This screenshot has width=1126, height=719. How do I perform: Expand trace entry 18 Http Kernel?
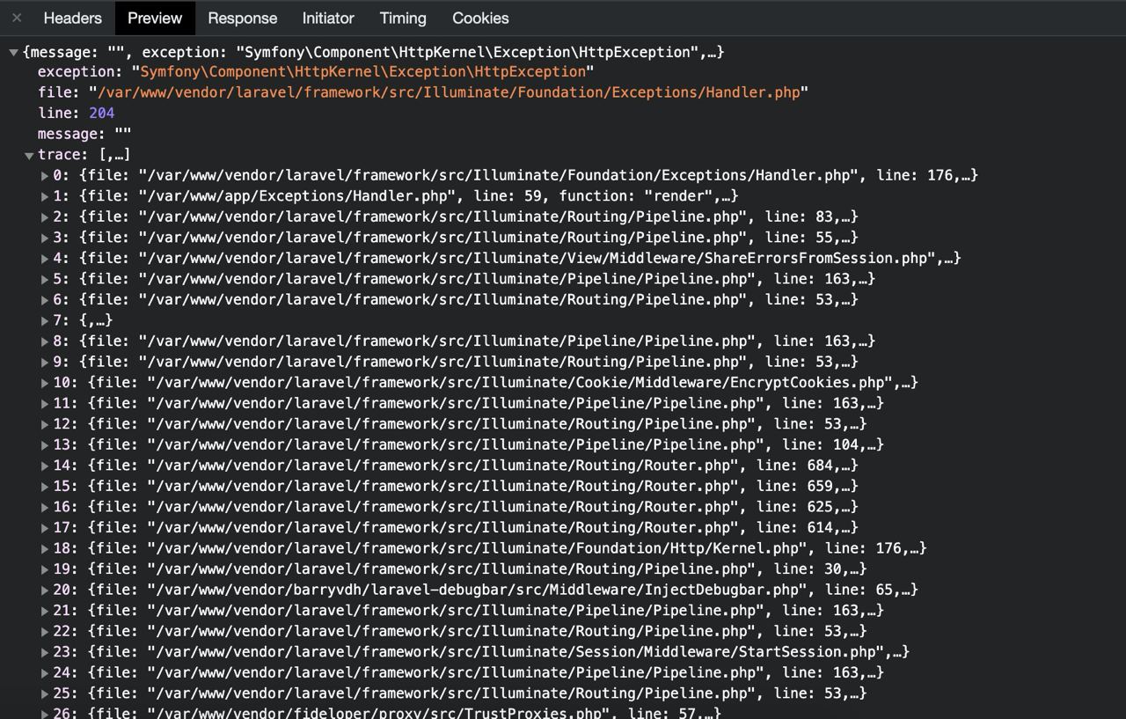tap(45, 548)
